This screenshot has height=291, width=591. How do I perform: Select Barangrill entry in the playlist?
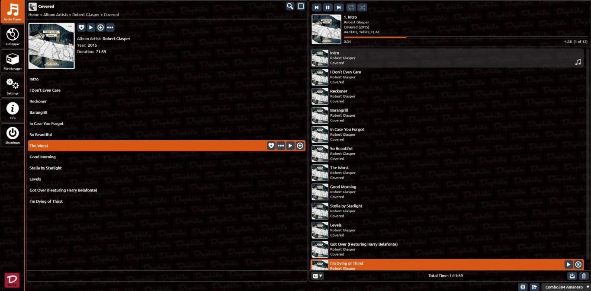point(448,115)
